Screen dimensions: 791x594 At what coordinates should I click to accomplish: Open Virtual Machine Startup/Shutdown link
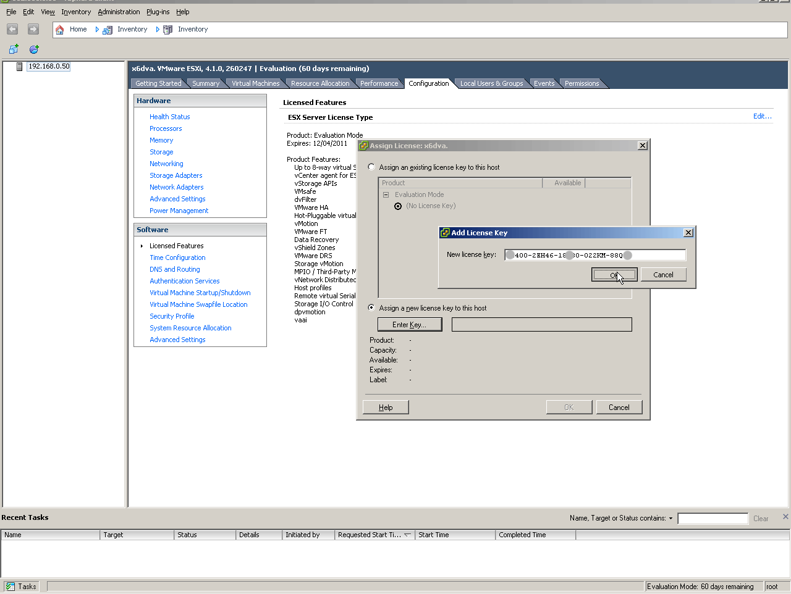[200, 293]
